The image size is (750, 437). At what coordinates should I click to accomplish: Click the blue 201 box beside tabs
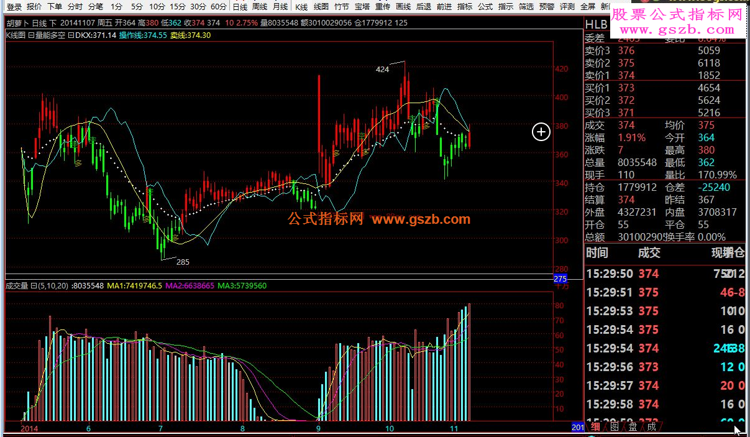tap(577, 428)
